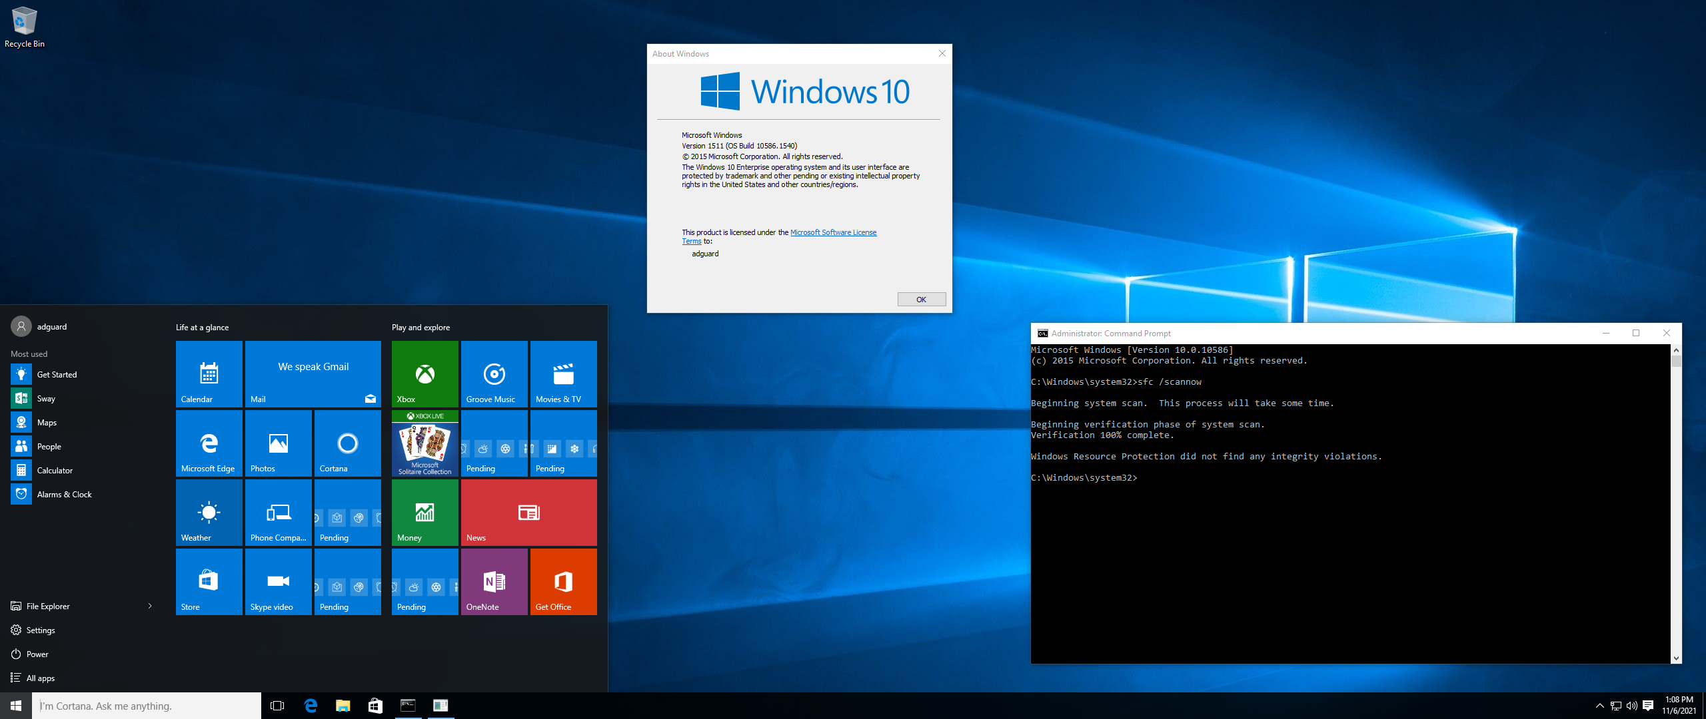This screenshot has width=1706, height=719.
Task: Close the About Windows dialog
Action: (942, 54)
